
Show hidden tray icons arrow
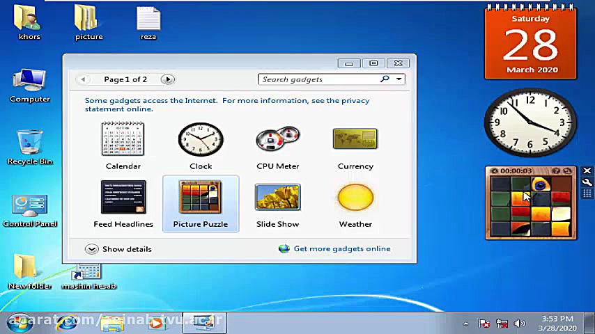click(x=465, y=324)
